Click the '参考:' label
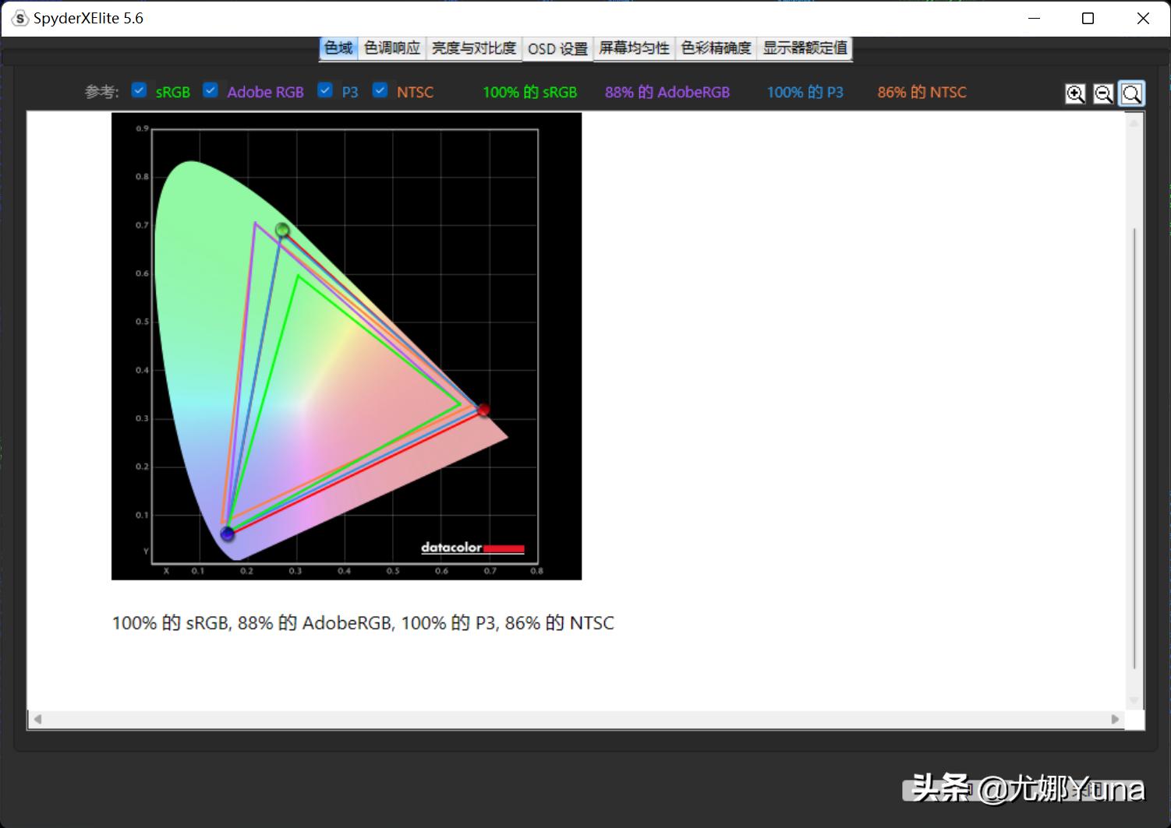Image resolution: width=1171 pixels, height=828 pixels. [101, 92]
